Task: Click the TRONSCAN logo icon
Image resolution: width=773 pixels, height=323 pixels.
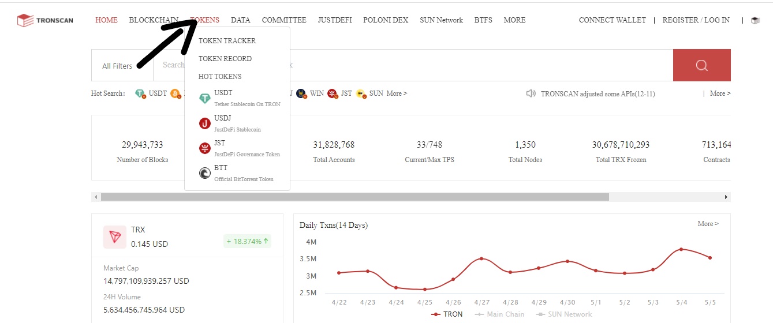Action: [x=25, y=21]
